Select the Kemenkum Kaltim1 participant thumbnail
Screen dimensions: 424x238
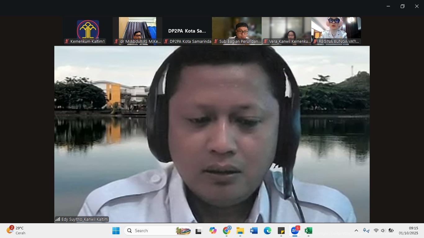88,31
